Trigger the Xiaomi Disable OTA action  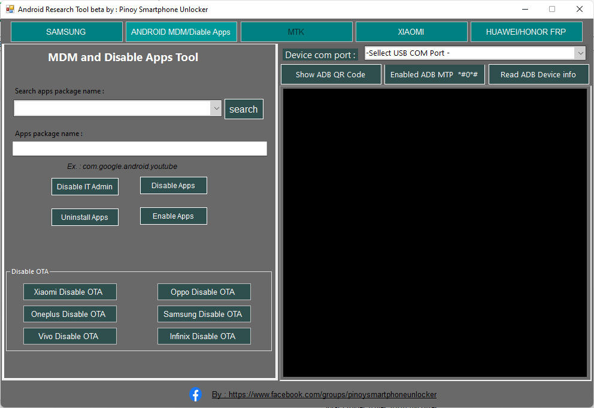69,292
